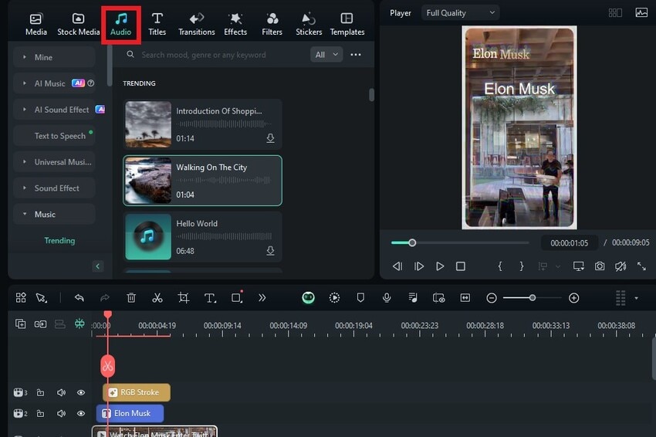This screenshot has height=437, width=656.
Task: Add a timeline marker
Action: (x=360, y=297)
